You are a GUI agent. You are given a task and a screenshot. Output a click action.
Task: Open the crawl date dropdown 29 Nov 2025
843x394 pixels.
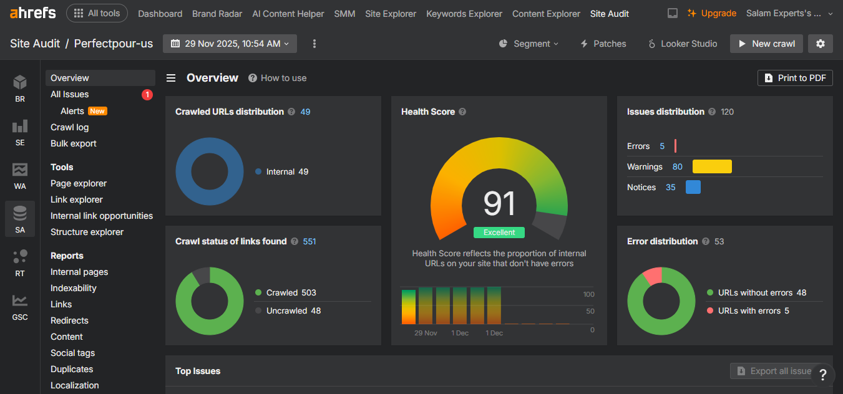coord(230,44)
